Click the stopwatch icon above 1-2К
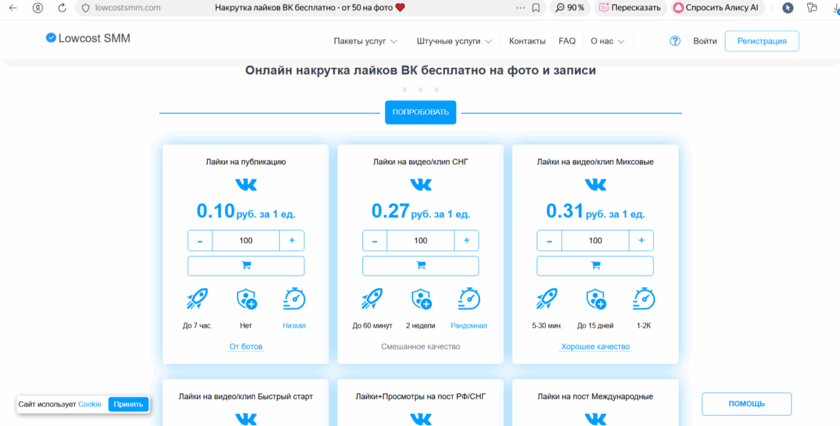This screenshot has height=426, width=840. point(644,298)
